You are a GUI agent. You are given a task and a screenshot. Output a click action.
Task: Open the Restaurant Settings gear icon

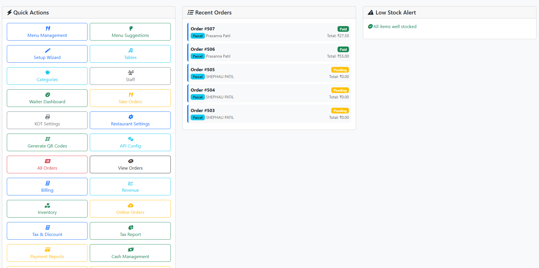point(130,117)
